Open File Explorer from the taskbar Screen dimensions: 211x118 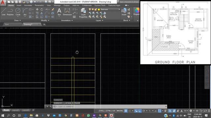[x=31, y=115]
